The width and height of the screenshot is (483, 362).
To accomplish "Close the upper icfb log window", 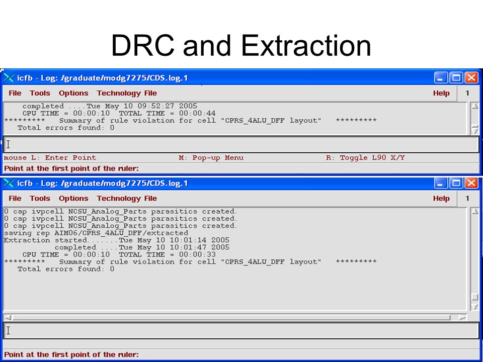I will click(471, 77).
